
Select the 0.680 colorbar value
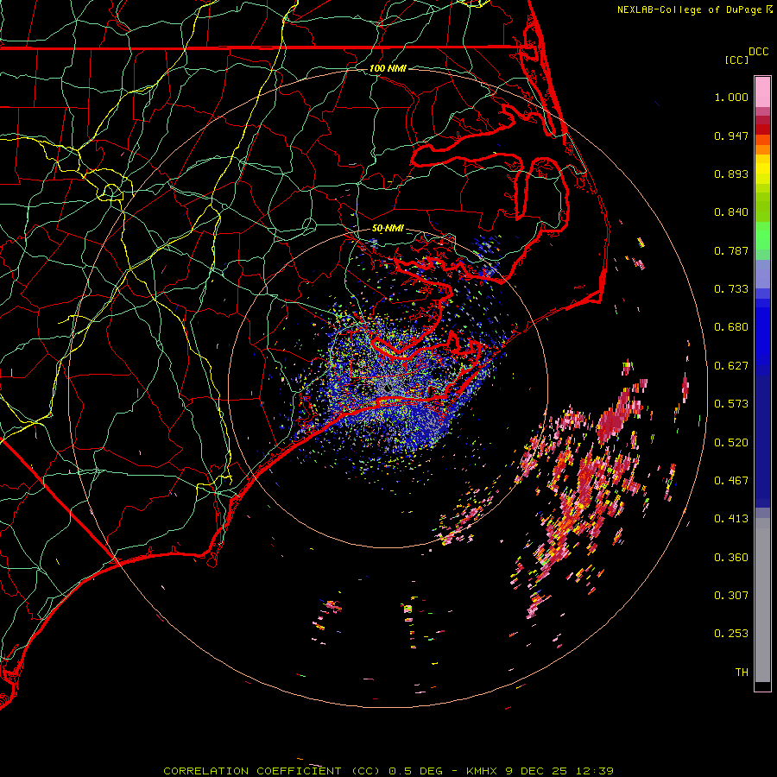(x=731, y=327)
